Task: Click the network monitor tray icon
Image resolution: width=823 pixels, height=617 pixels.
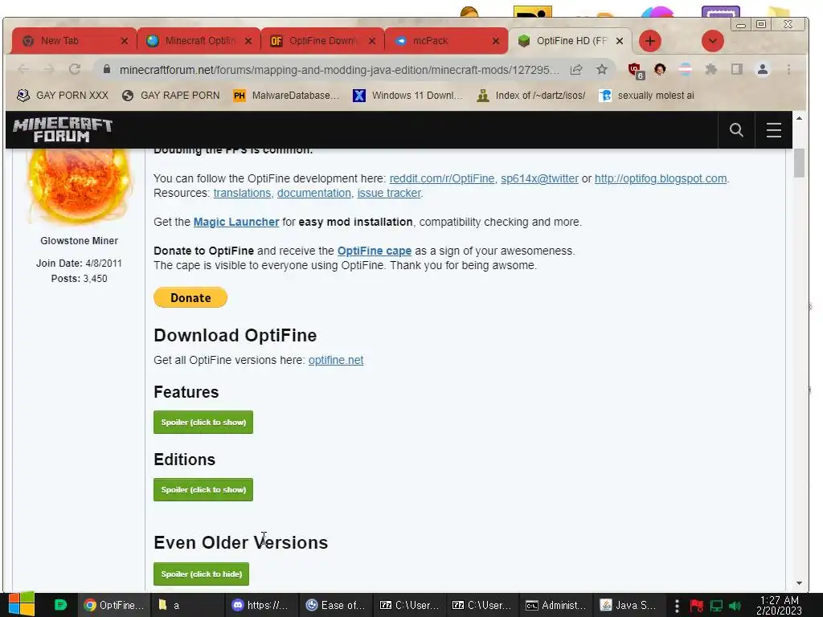Action: (x=716, y=606)
